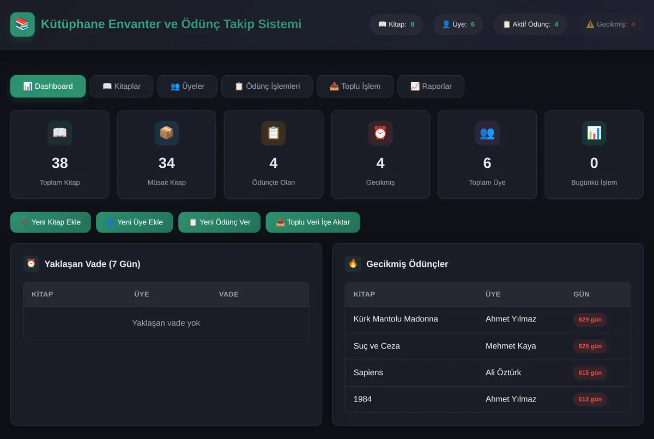Click the Aktif Ödünç pill in header
The height and width of the screenshot is (439, 654).
coord(530,25)
